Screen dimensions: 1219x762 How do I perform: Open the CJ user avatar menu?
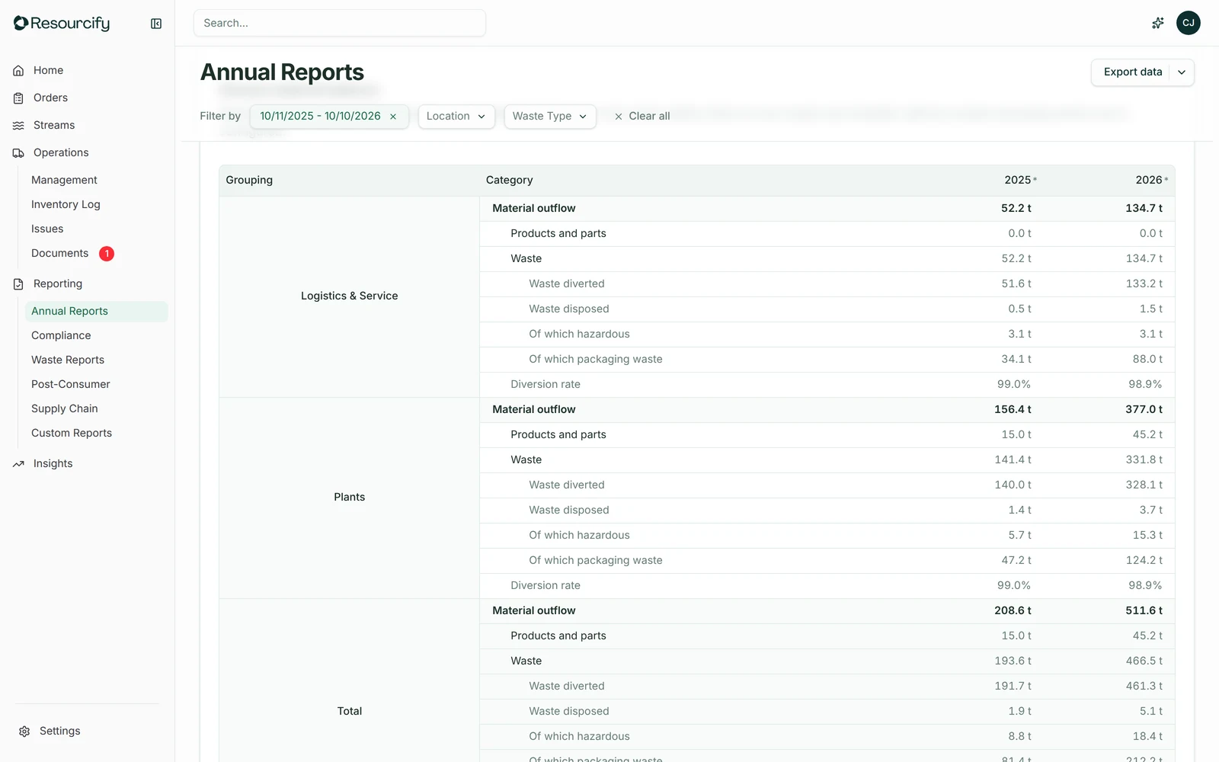click(1188, 23)
